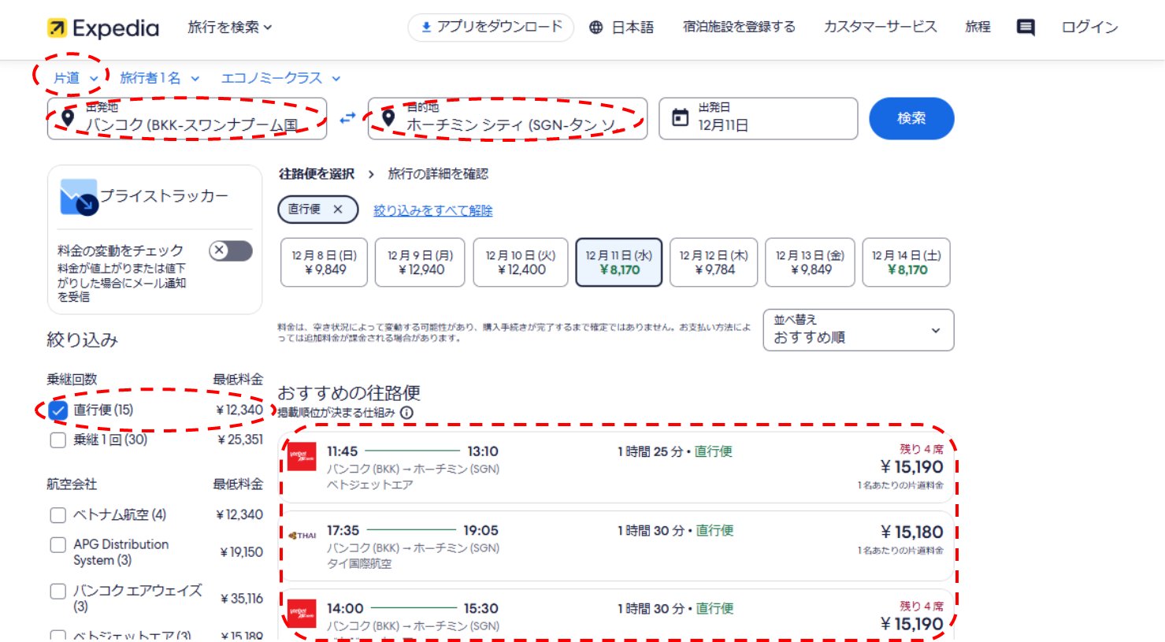This screenshot has height=642, width=1165.
Task: Open the 出発日 12月11日 date picker
Action: pyautogui.click(x=758, y=118)
